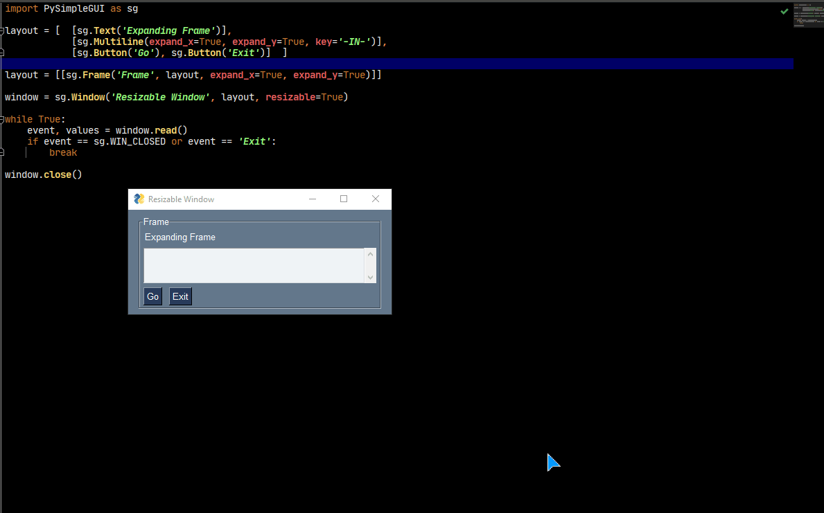Click the multiline scrollbar down arrow
Image resolution: width=824 pixels, height=513 pixels.
coord(371,277)
